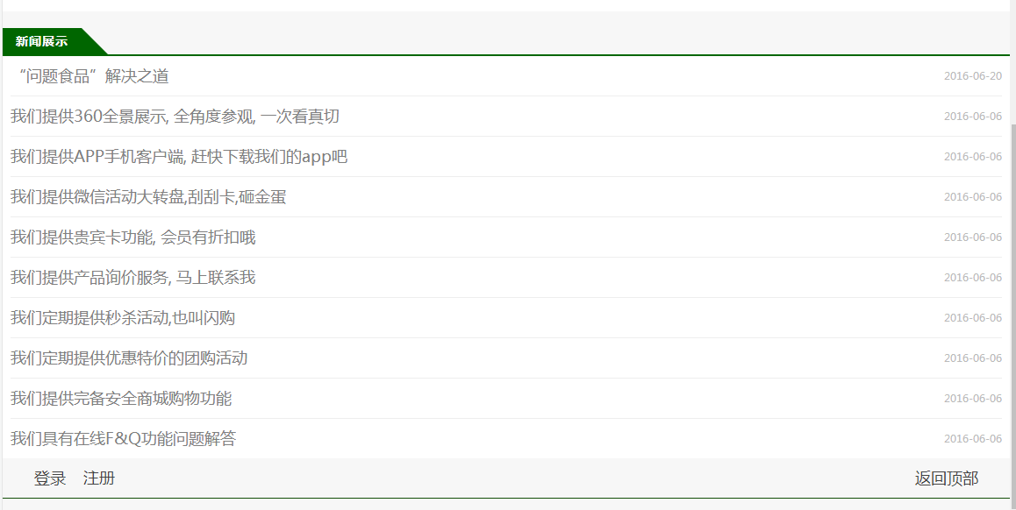This screenshot has width=1016, height=510.
Task: Click the date beside the 秒杀活动 item
Action: coord(972,318)
